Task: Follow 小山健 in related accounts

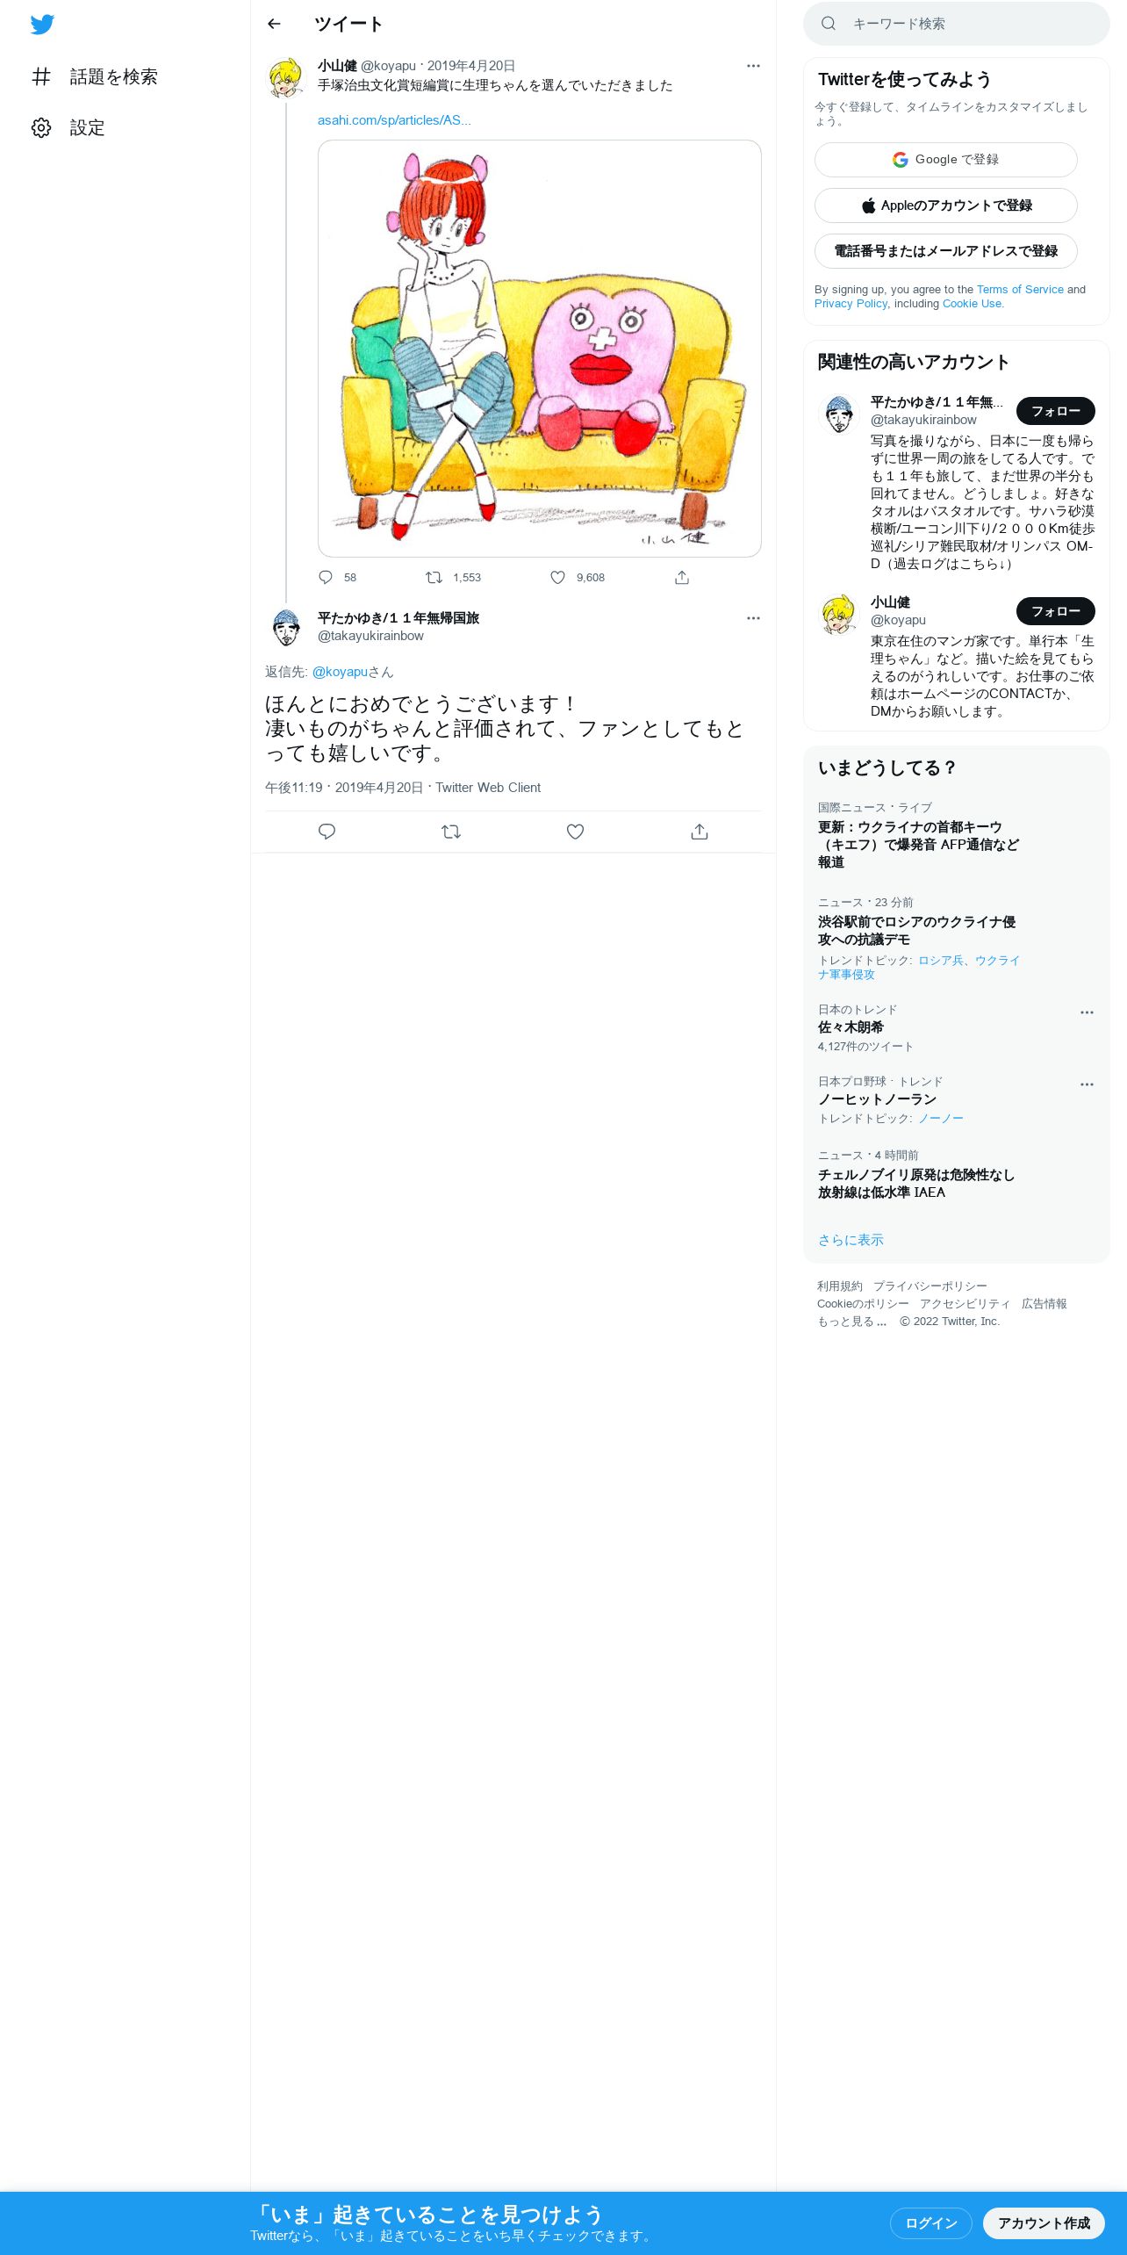Action: coord(1056,611)
